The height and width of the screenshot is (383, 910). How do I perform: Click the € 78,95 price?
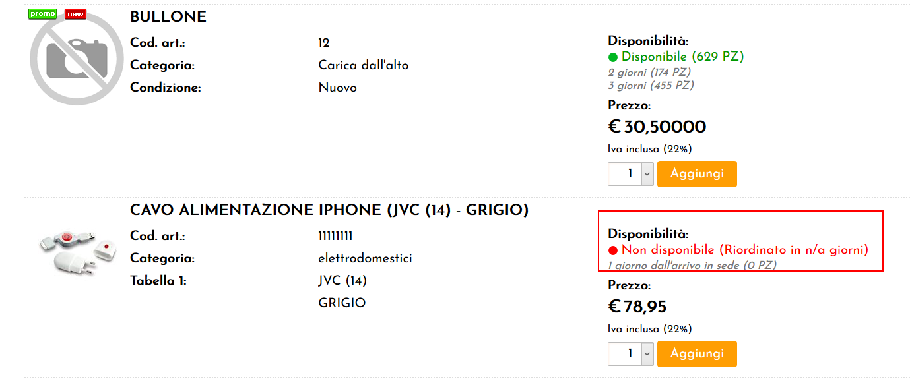pos(637,307)
